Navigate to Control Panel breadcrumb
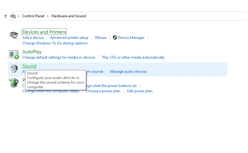 [x=33, y=16]
